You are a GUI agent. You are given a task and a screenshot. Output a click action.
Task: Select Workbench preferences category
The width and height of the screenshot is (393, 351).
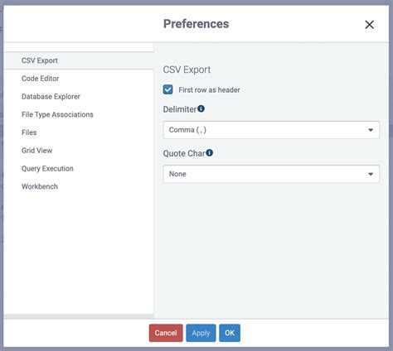click(x=79, y=186)
